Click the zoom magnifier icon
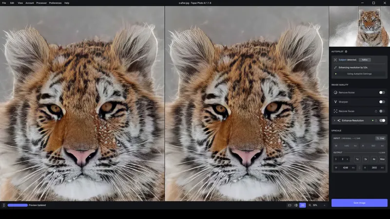Screen dimensions: 390x219 point(310,205)
